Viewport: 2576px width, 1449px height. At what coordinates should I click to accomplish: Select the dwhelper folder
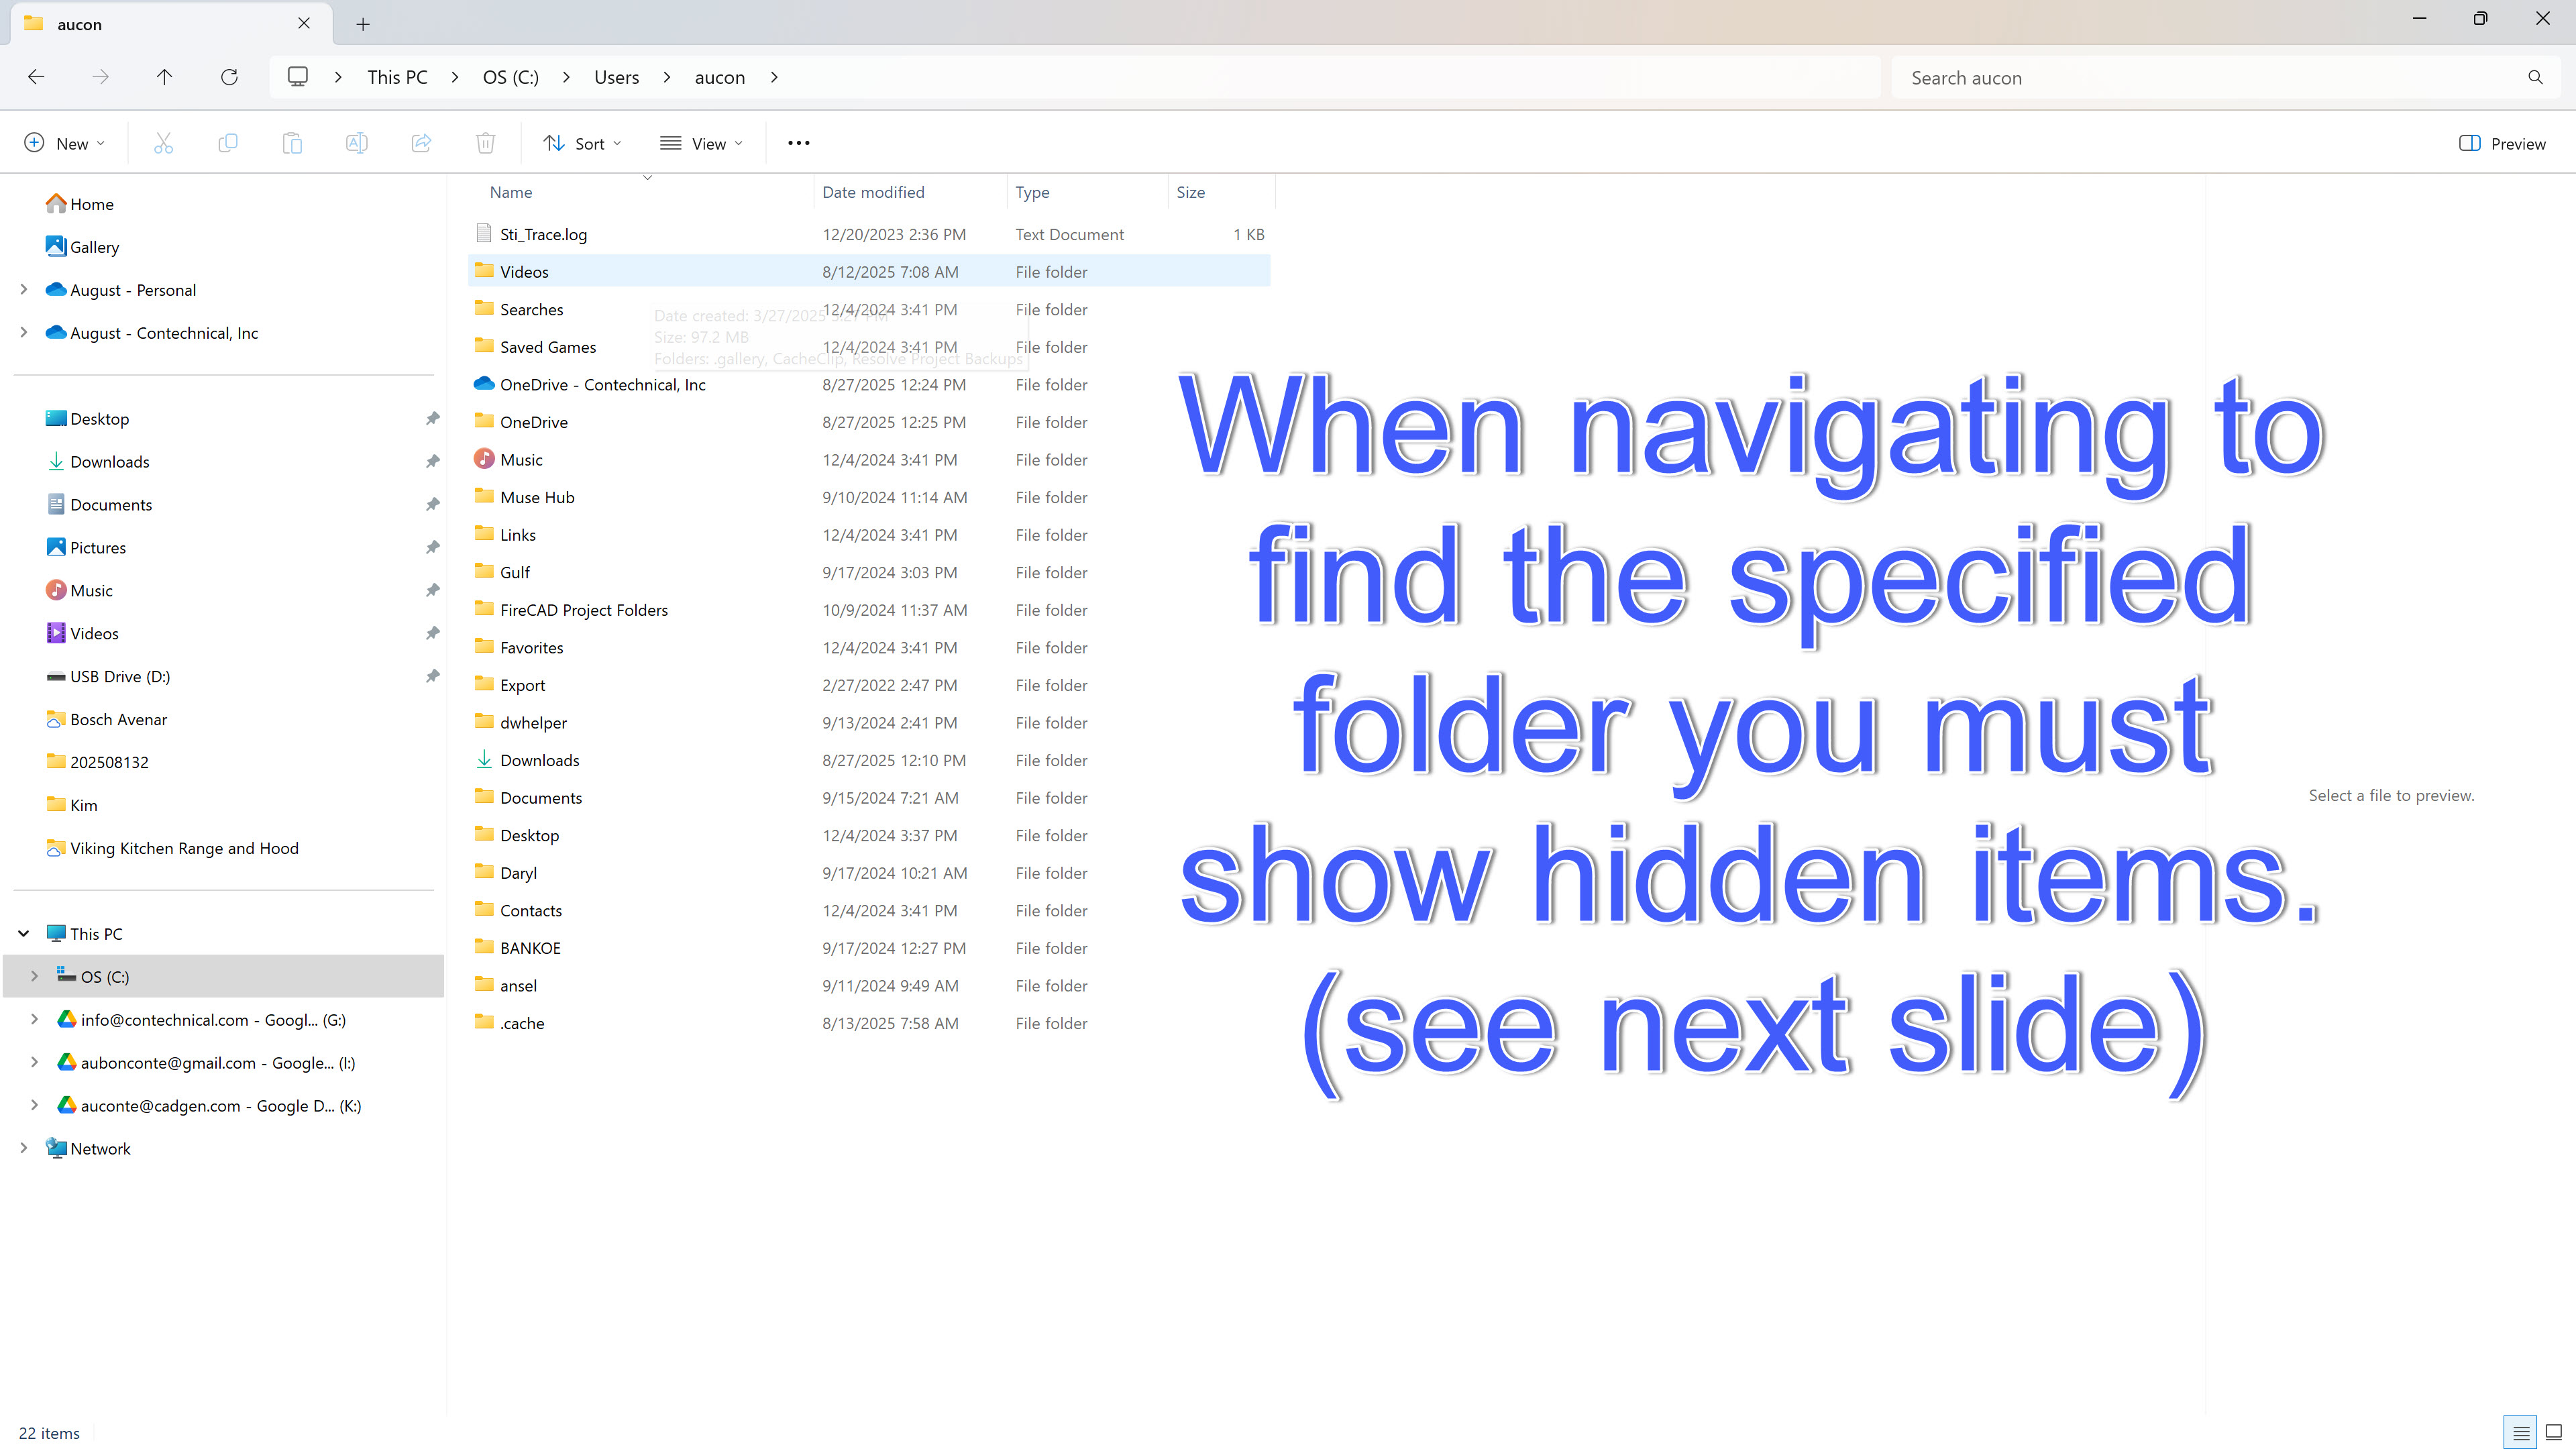click(x=869, y=723)
